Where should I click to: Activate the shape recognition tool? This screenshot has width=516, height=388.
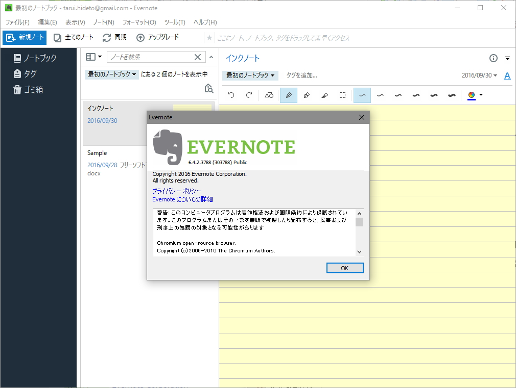[x=269, y=95]
